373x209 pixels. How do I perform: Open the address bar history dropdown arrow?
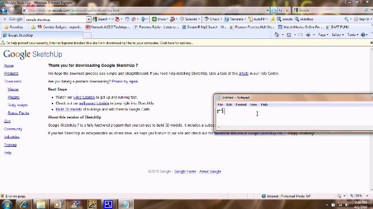coord(268,10)
